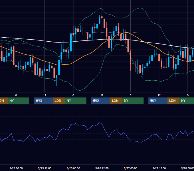Click the '12' hour tick above 5/26 東京 block
The height and width of the screenshot is (171, 194).
pos(102,95)
